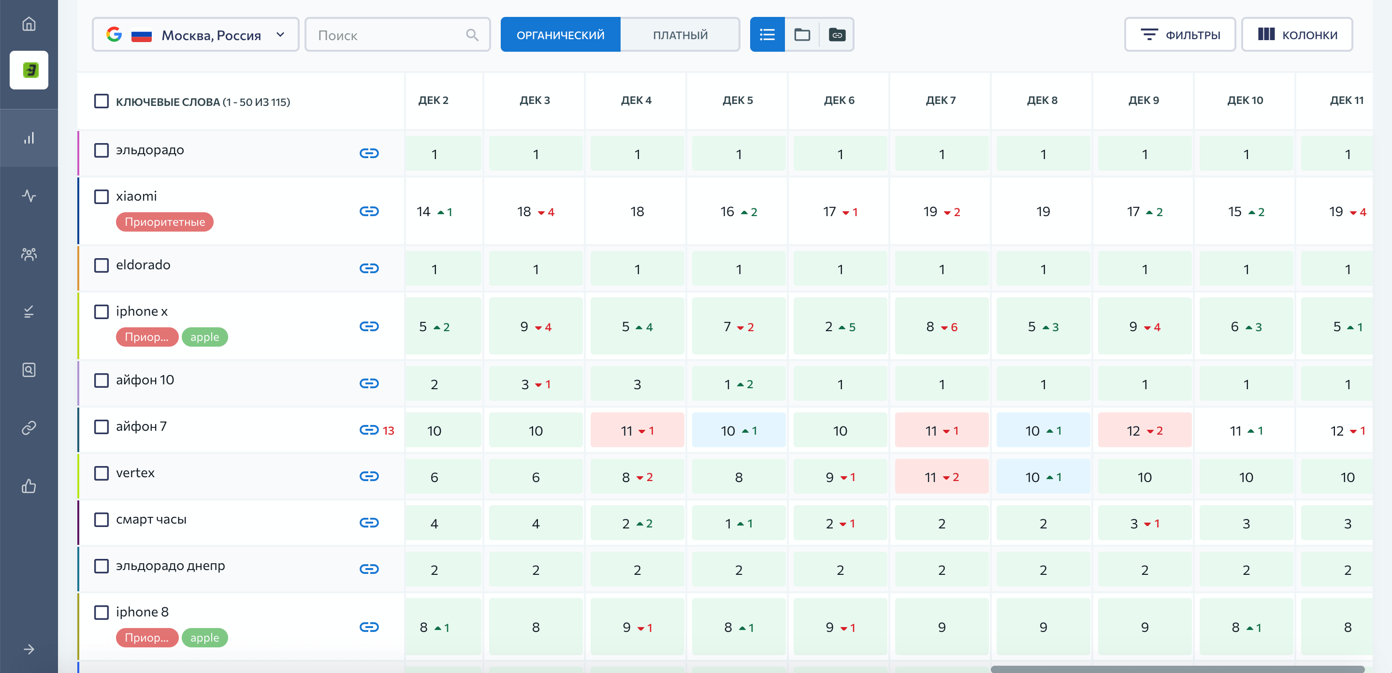Image resolution: width=1392 pixels, height=673 pixels.
Task: Open the checklist audit sidebar icon
Action: point(29,312)
